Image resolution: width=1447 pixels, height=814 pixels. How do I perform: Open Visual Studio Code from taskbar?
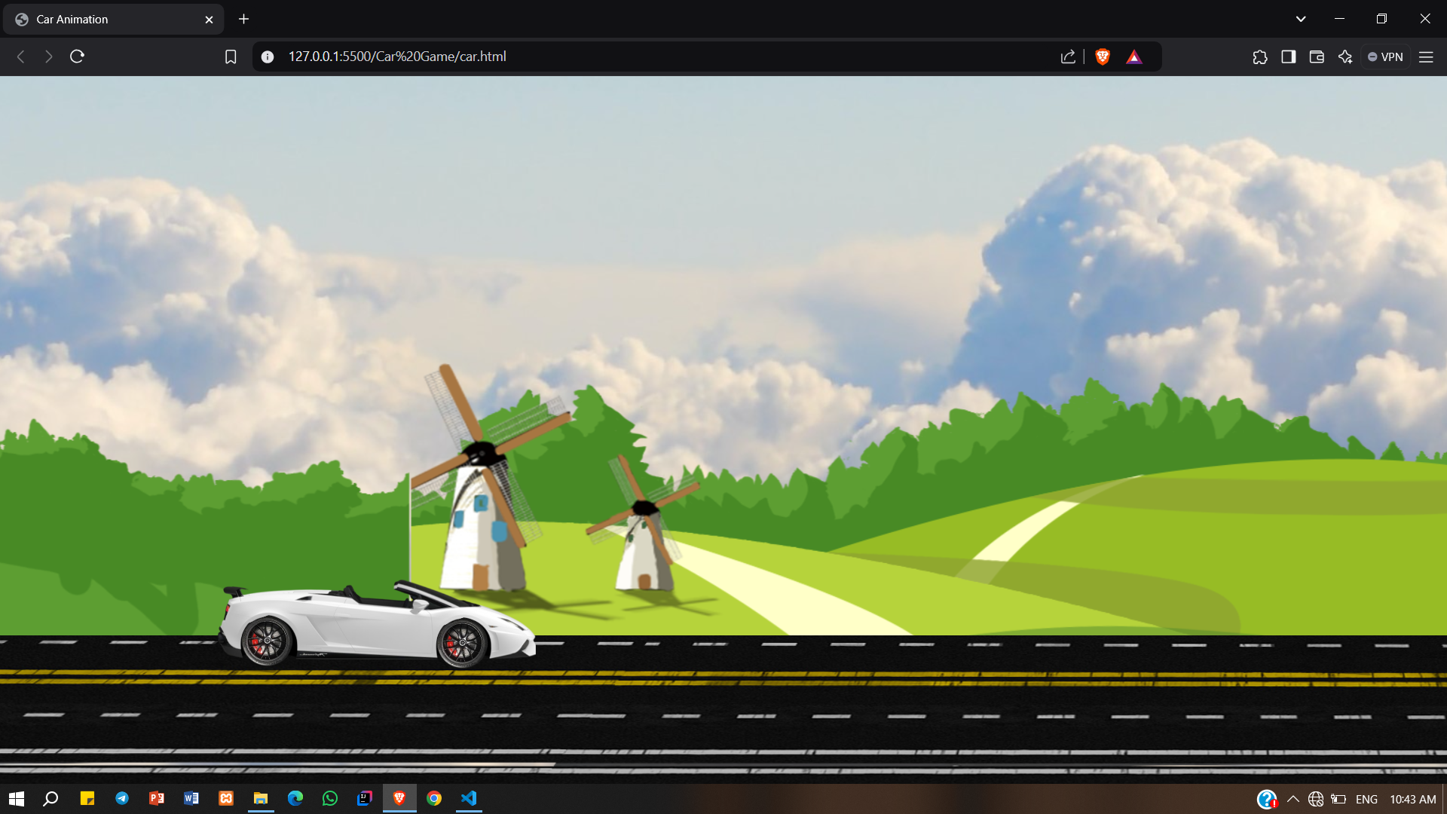click(469, 798)
